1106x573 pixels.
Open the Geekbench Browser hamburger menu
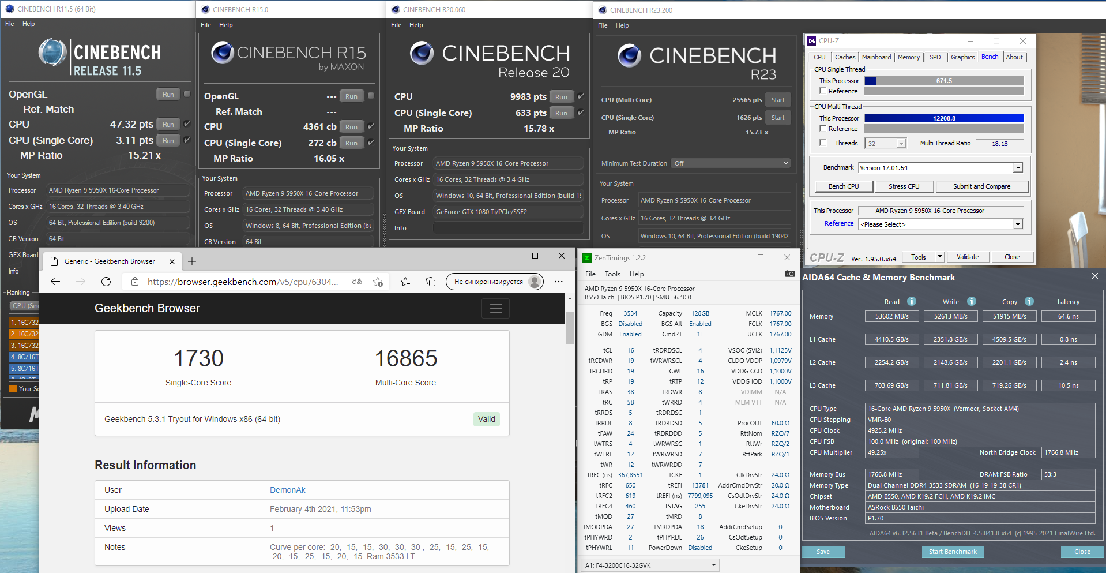click(496, 309)
